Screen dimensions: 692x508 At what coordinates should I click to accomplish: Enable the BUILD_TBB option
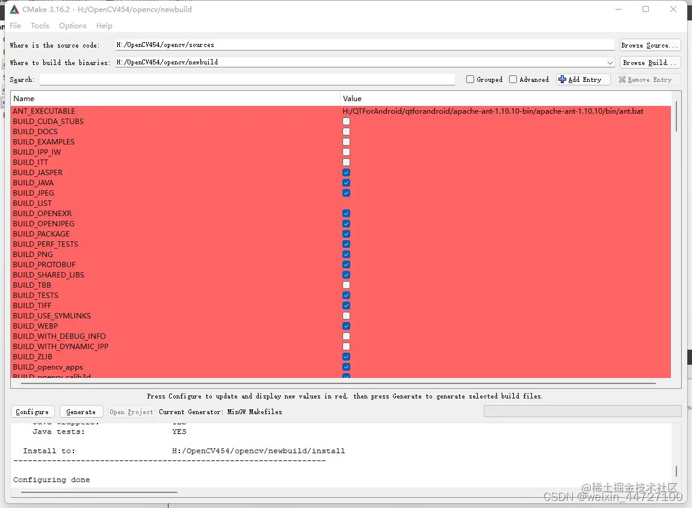point(346,285)
